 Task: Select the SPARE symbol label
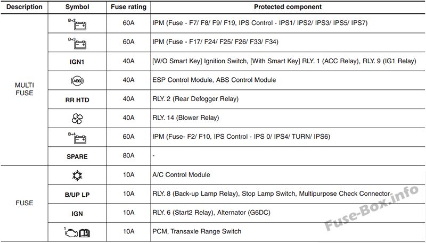click(77, 156)
